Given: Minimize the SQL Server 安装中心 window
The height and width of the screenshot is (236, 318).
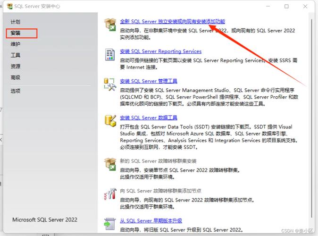Looking at the screenshot, I should point(268,6).
